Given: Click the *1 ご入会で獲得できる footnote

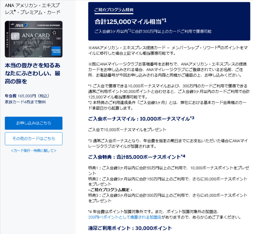Looking at the screenshot, I should pyautogui.click(x=169, y=91).
